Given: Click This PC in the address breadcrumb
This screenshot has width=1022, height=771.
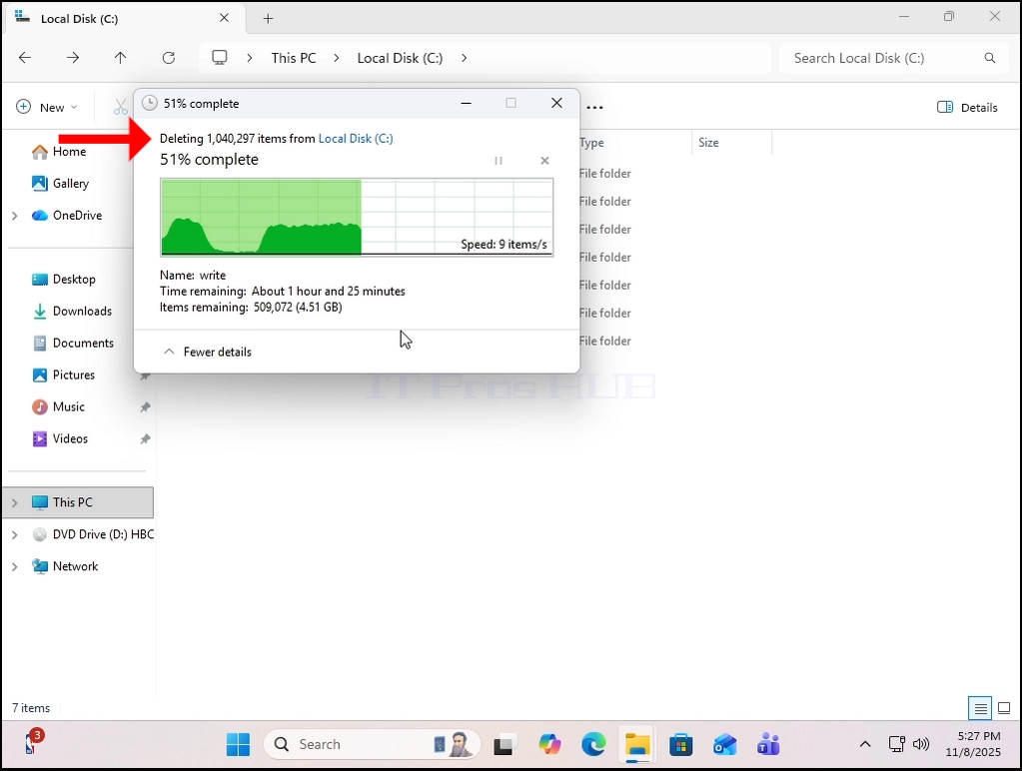Looking at the screenshot, I should (x=294, y=58).
